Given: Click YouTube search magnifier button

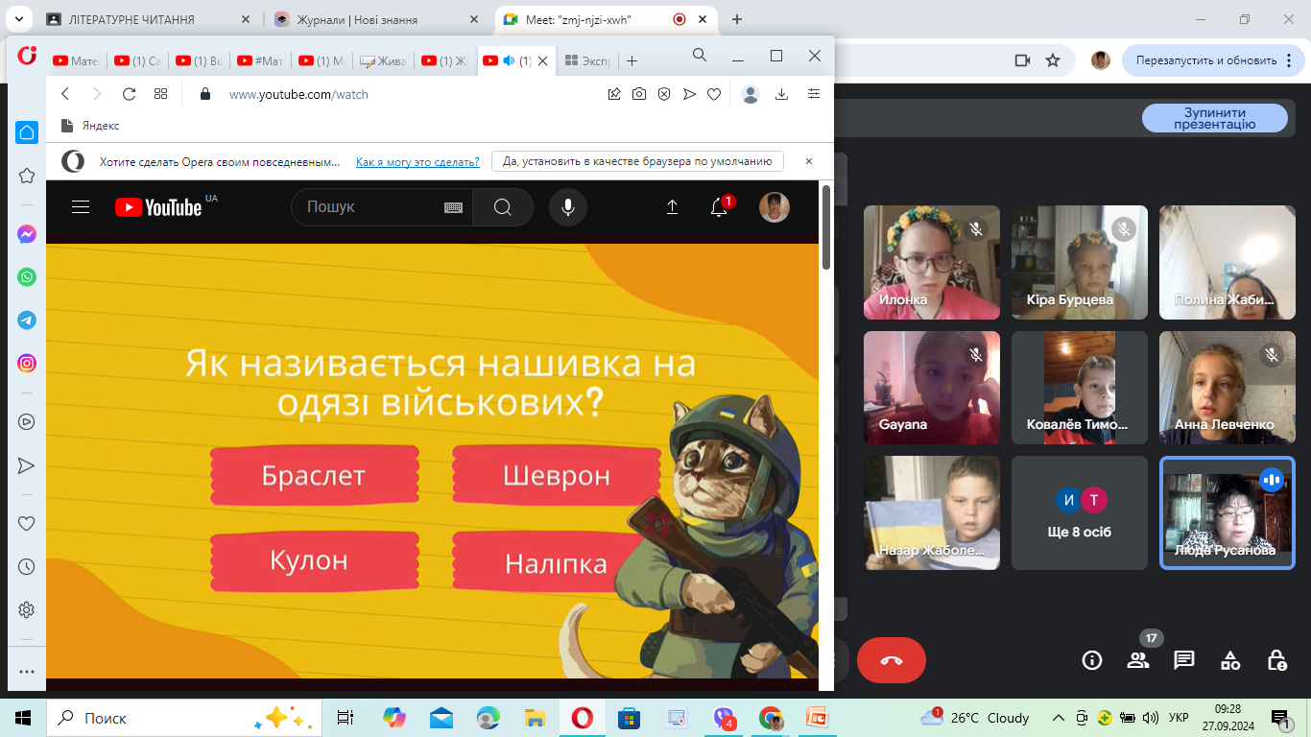Looking at the screenshot, I should pos(503,207).
